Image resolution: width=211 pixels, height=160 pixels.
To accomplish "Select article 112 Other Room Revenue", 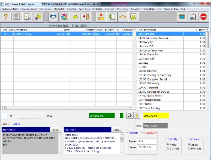I will click(171, 38).
